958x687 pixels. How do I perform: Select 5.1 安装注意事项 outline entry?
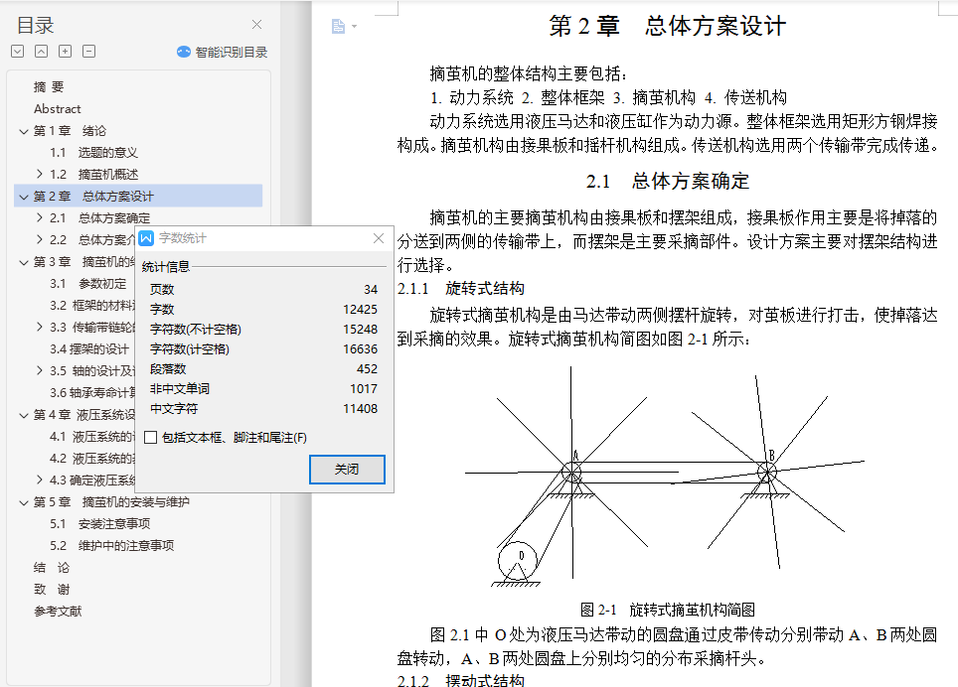pyautogui.click(x=99, y=523)
